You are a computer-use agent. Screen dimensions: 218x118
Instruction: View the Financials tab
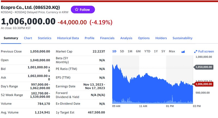107,38
